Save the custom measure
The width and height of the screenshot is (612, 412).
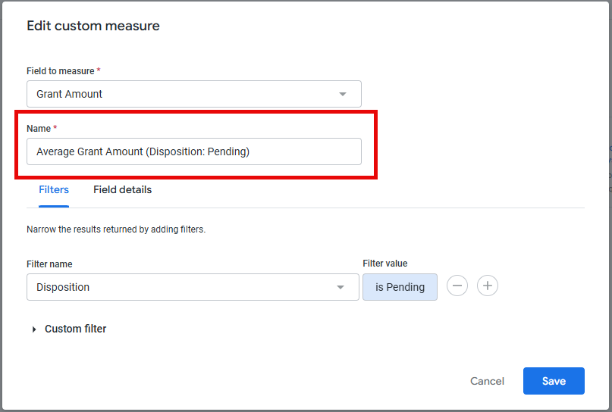554,381
